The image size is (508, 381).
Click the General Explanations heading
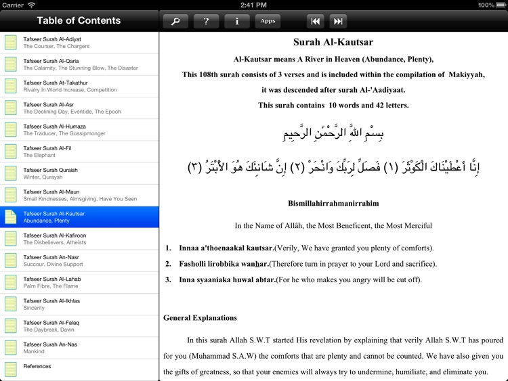[x=200, y=318]
